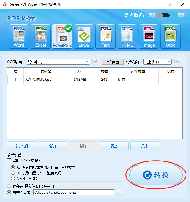Open help next to 图片方向 dropdown

coord(178,62)
